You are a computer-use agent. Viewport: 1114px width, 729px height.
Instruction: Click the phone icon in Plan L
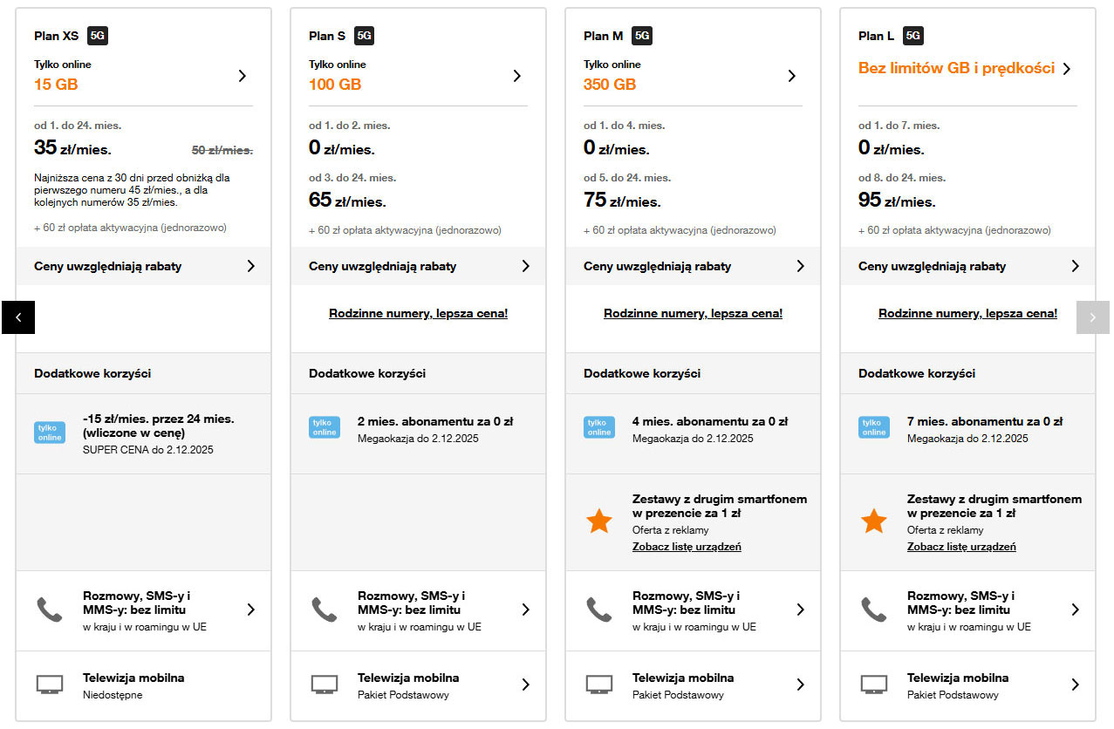tap(873, 610)
